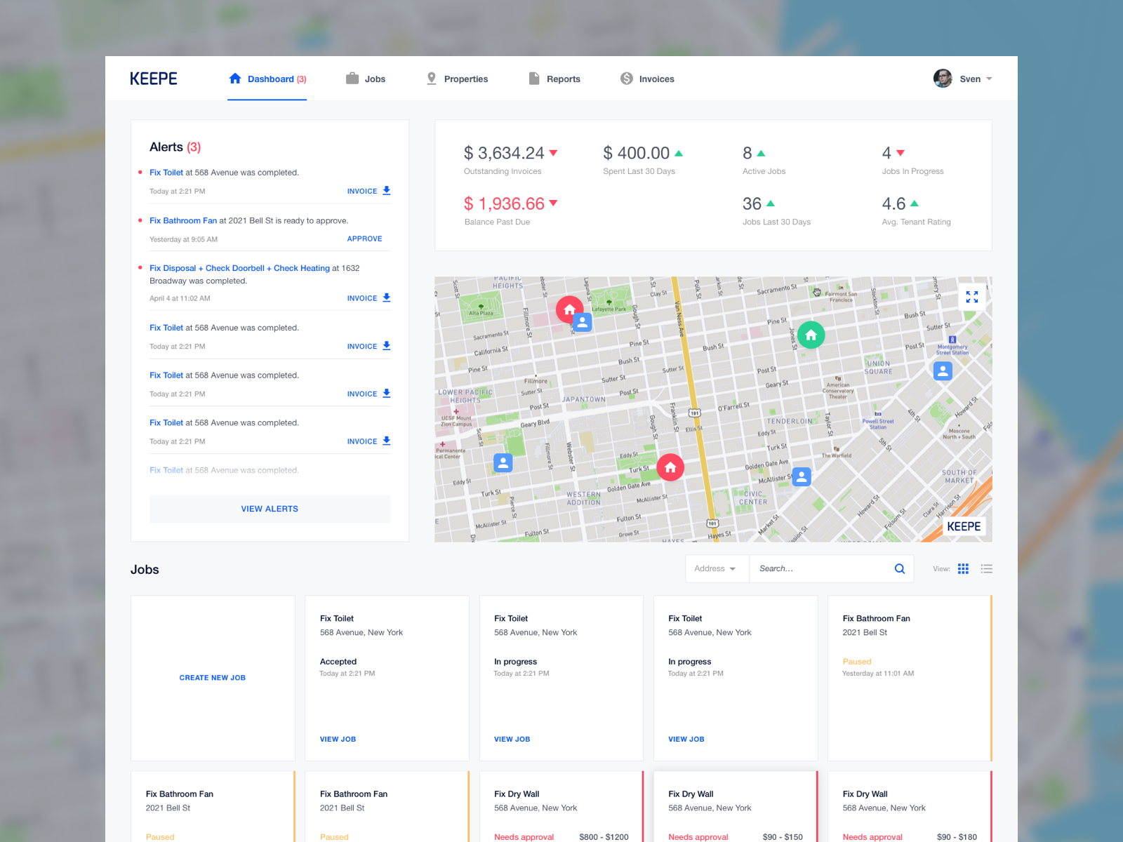Expand the map to fullscreen
This screenshot has width=1123, height=842.
click(x=972, y=297)
